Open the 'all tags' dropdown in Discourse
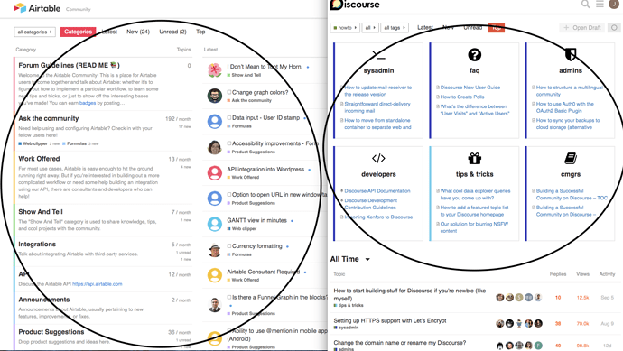Viewport: 623px width, 351px height. coord(395,27)
